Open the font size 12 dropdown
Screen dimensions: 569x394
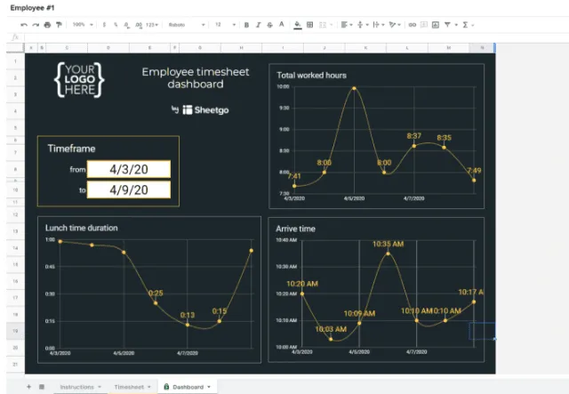click(225, 25)
